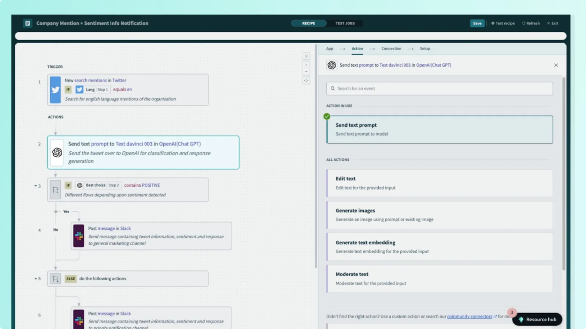Collapse step 5 with its arrow
This screenshot has height=329, width=586.
[36, 279]
